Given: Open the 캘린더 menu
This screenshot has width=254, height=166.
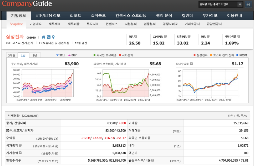Looking at the screenshot, I should (x=187, y=16).
